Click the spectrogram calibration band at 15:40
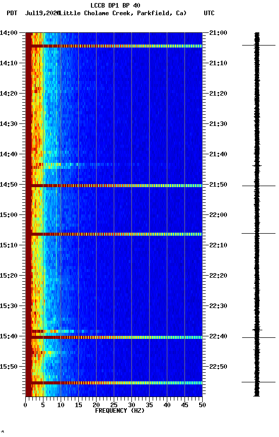 114,337
